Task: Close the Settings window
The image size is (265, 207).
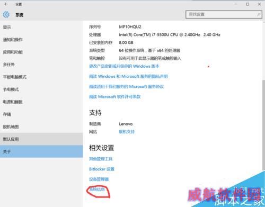Action: [259, 4]
